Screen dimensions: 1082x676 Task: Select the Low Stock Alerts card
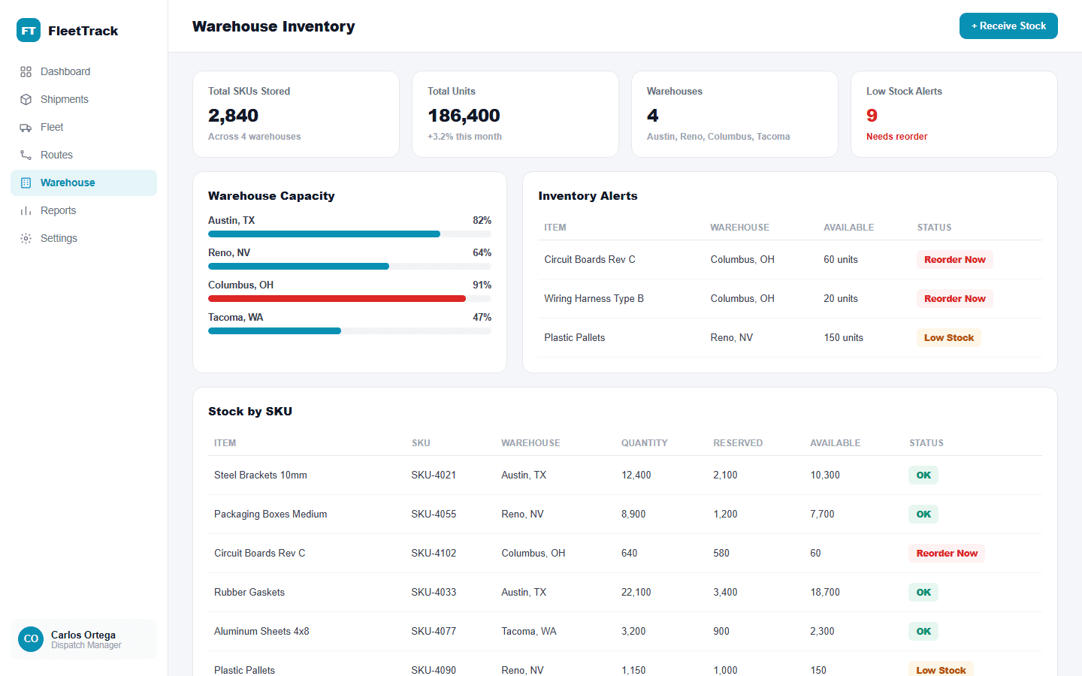click(954, 114)
